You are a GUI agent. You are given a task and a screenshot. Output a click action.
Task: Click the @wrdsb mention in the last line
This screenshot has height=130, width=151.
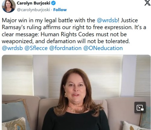pyautogui.click(x=12, y=48)
